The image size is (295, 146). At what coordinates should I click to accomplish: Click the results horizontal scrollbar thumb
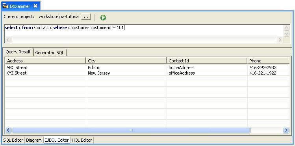pyautogui.click(x=131, y=130)
